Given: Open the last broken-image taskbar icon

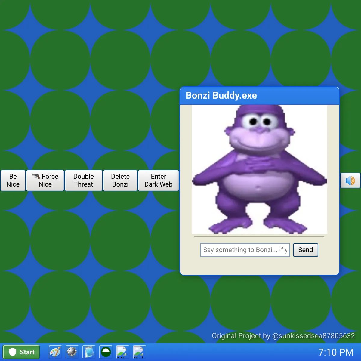Looking at the screenshot, I should pos(140,352).
